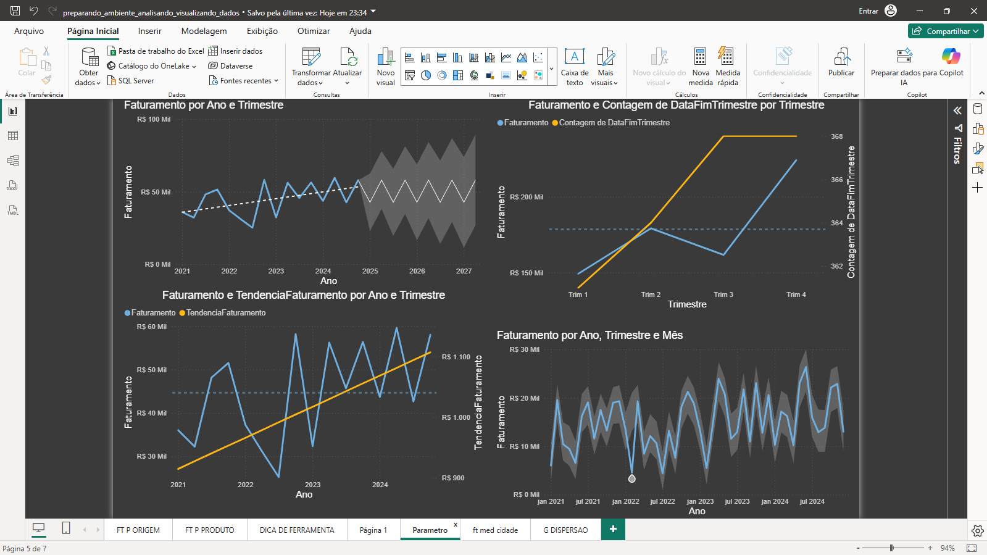Open the Report view icon in left sidebar
Image resolution: width=987 pixels, height=555 pixels.
(x=13, y=111)
